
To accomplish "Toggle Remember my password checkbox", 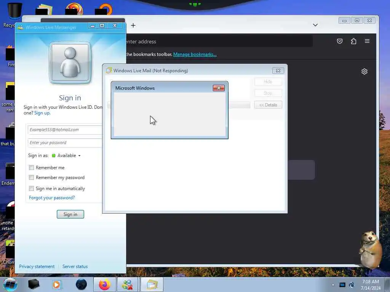I will pyautogui.click(x=31, y=178).
